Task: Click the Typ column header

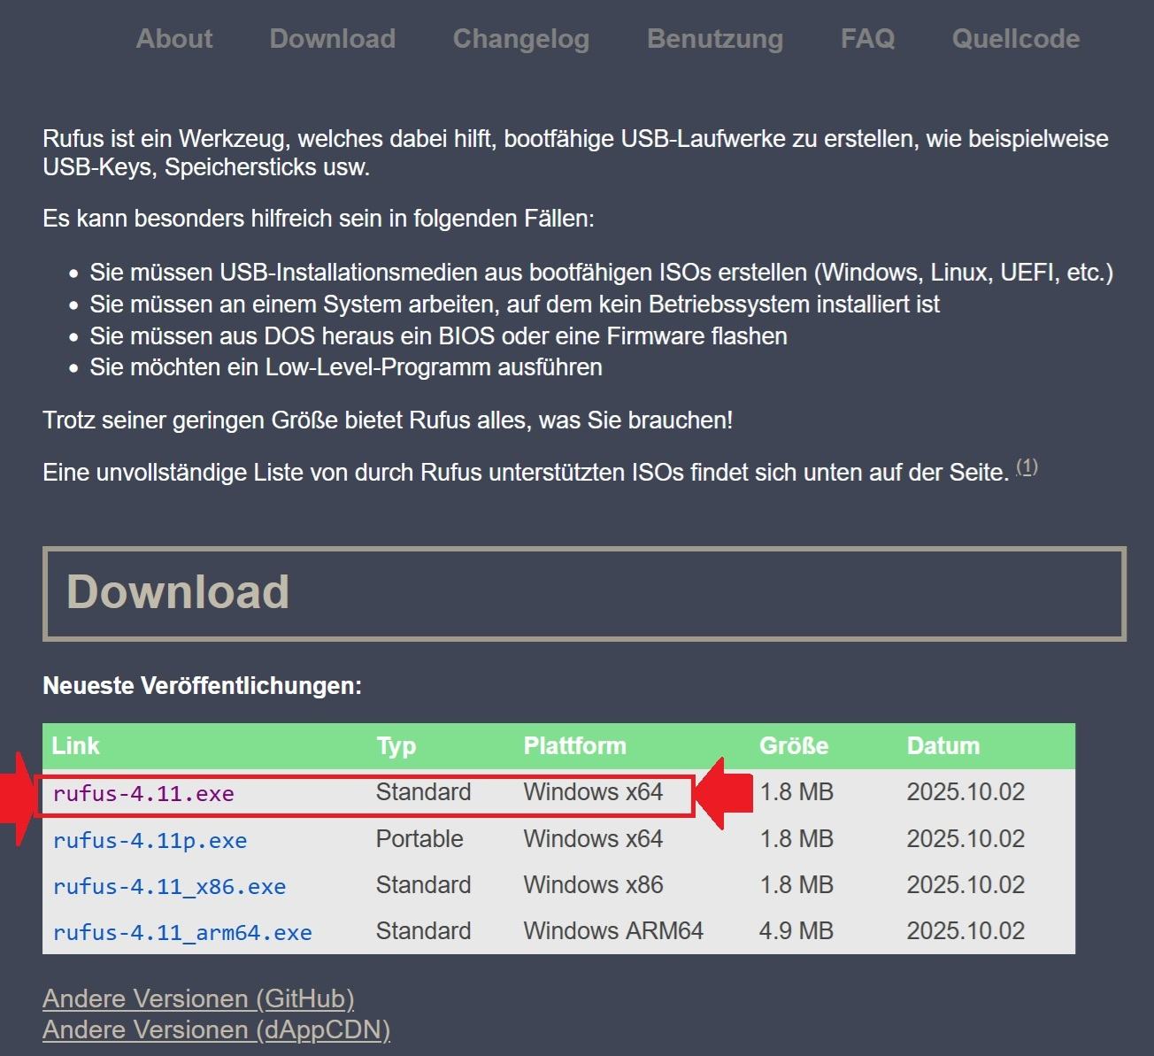Action: (x=396, y=746)
